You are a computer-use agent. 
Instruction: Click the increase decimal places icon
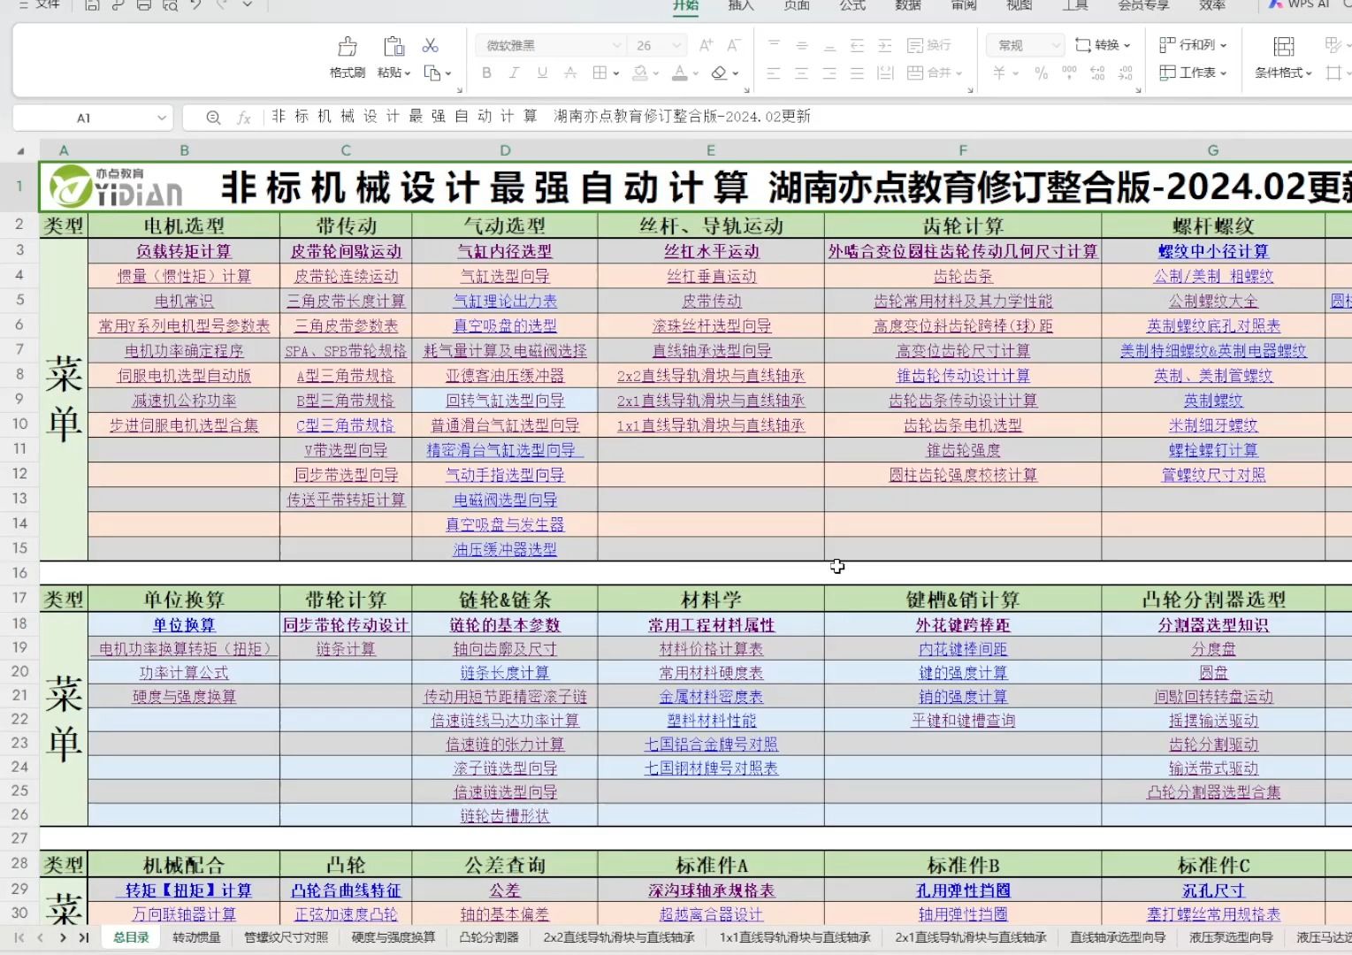click(x=1097, y=73)
